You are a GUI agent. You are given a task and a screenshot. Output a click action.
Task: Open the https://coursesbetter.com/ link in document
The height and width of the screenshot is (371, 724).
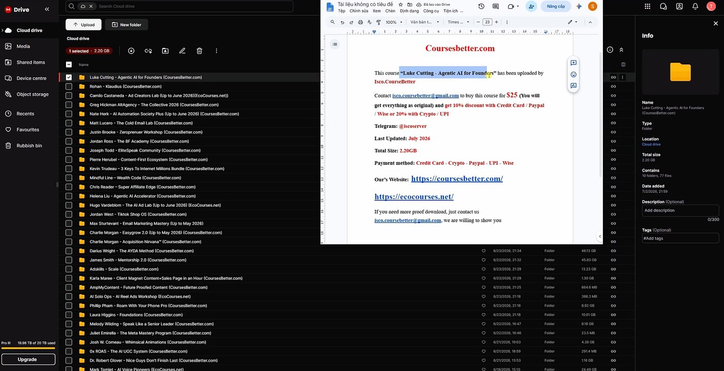click(x=457, y=179)
